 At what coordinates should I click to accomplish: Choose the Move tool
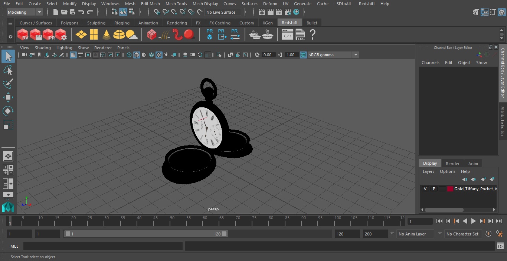click(8, 97)
